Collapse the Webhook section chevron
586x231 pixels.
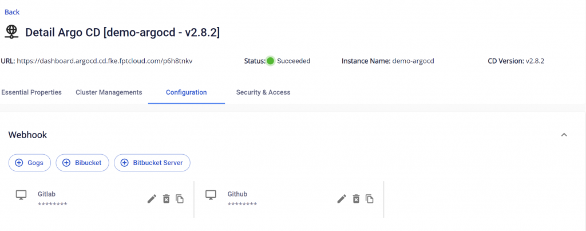[564, 135]
